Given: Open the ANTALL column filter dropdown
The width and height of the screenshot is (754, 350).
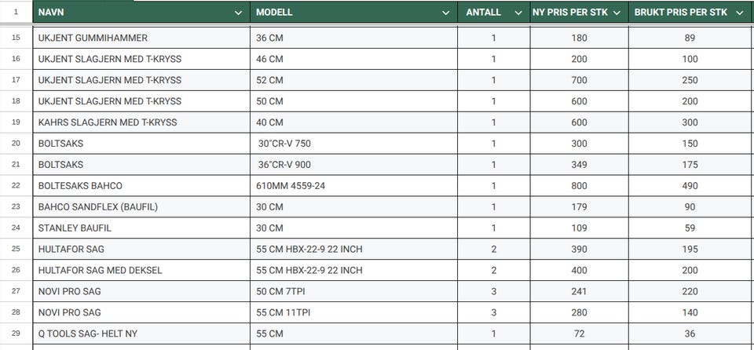Looking at the screenshot, I should [x=518, y=13].
